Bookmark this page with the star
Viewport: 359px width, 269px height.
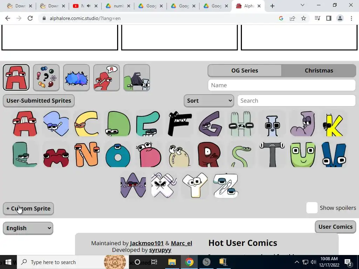[304, 18]
